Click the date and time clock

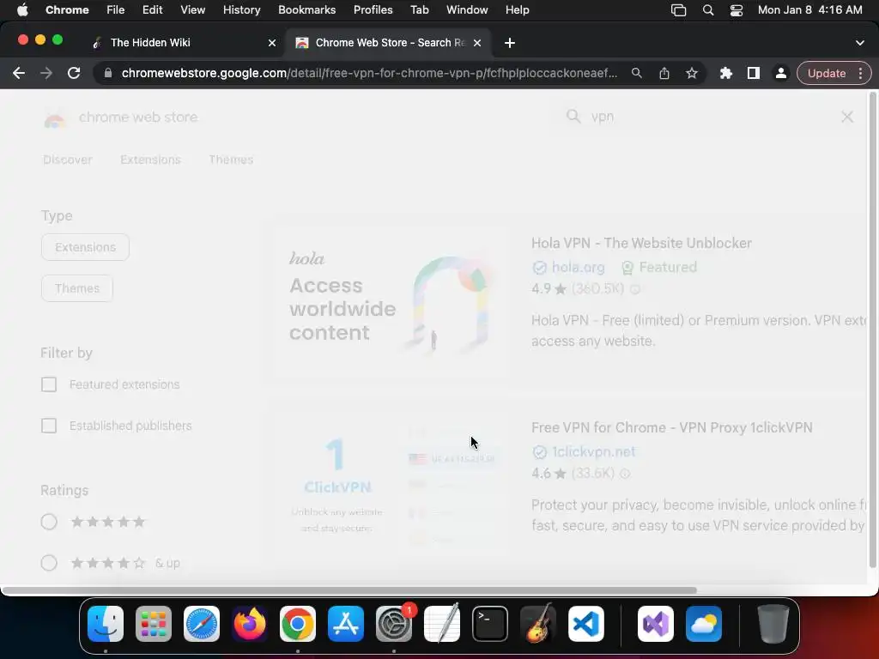click(809, 10)
